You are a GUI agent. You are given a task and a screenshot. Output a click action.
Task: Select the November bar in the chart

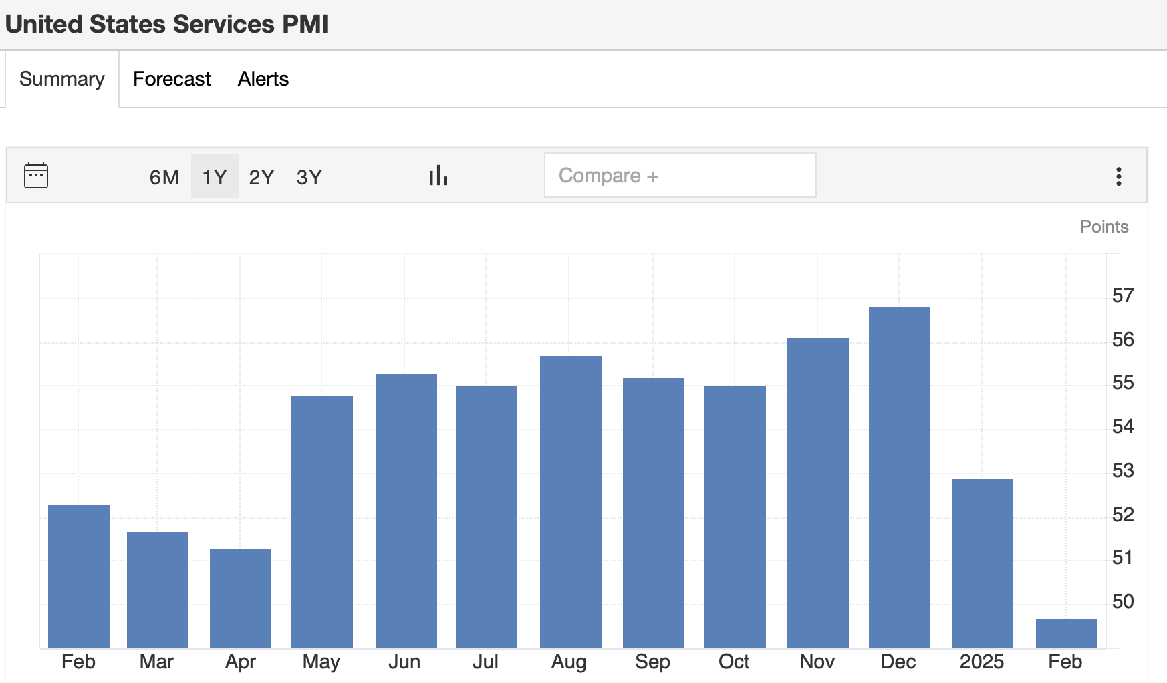pos(817,493)
